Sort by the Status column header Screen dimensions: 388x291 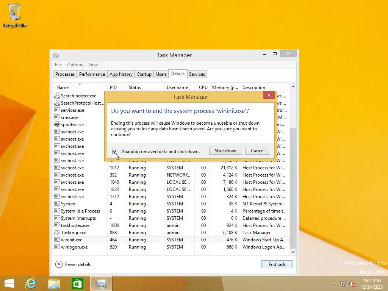pyautogui.click(x=145, y=88)
